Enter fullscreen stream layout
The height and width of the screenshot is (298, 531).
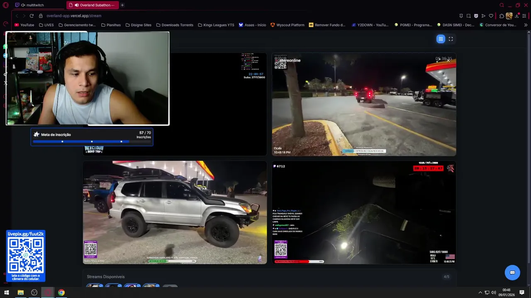[451, 39]
